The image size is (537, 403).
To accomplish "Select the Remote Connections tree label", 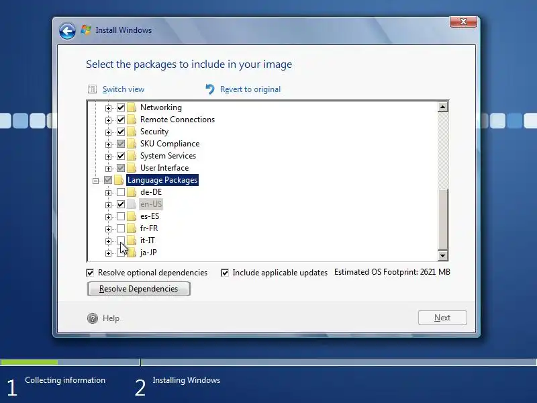I will click(x=177, y=120).
